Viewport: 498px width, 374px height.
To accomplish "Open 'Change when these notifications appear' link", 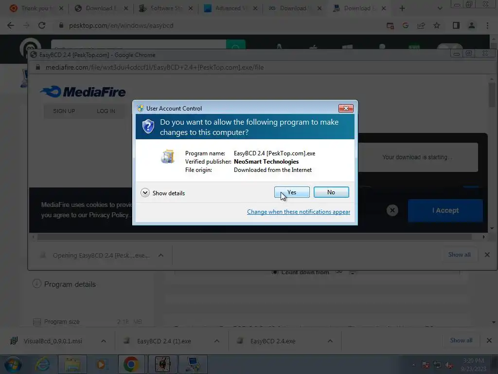I will [x=299, y=212].
